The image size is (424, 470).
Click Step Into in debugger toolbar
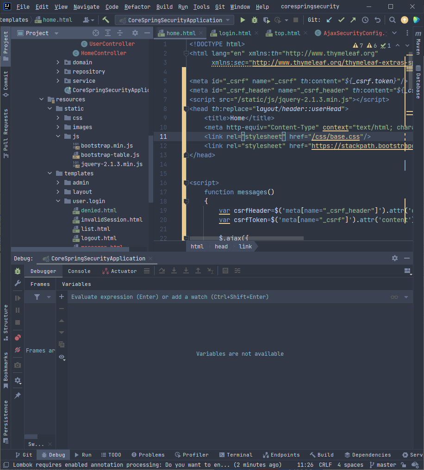pyautogui.click(x=174, y=271)
